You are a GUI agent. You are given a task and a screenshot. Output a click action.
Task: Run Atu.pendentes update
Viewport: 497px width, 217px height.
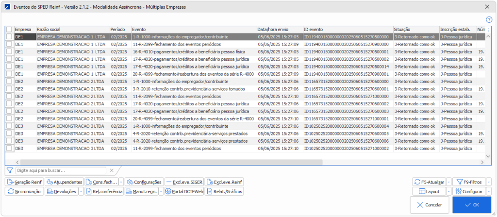coord(65,182)
